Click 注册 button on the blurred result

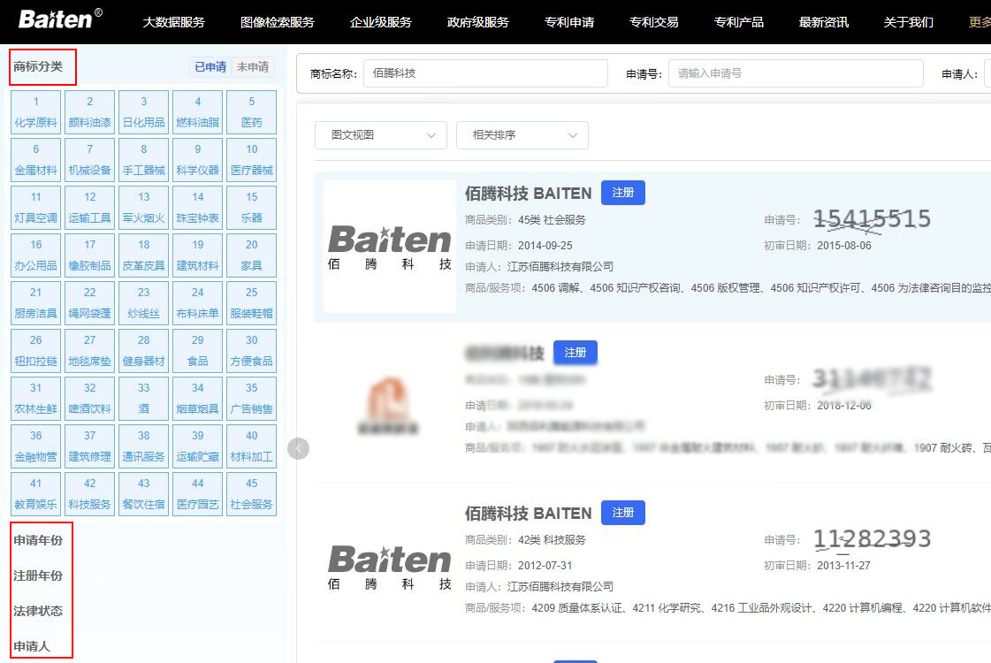(x=576, y=353)
